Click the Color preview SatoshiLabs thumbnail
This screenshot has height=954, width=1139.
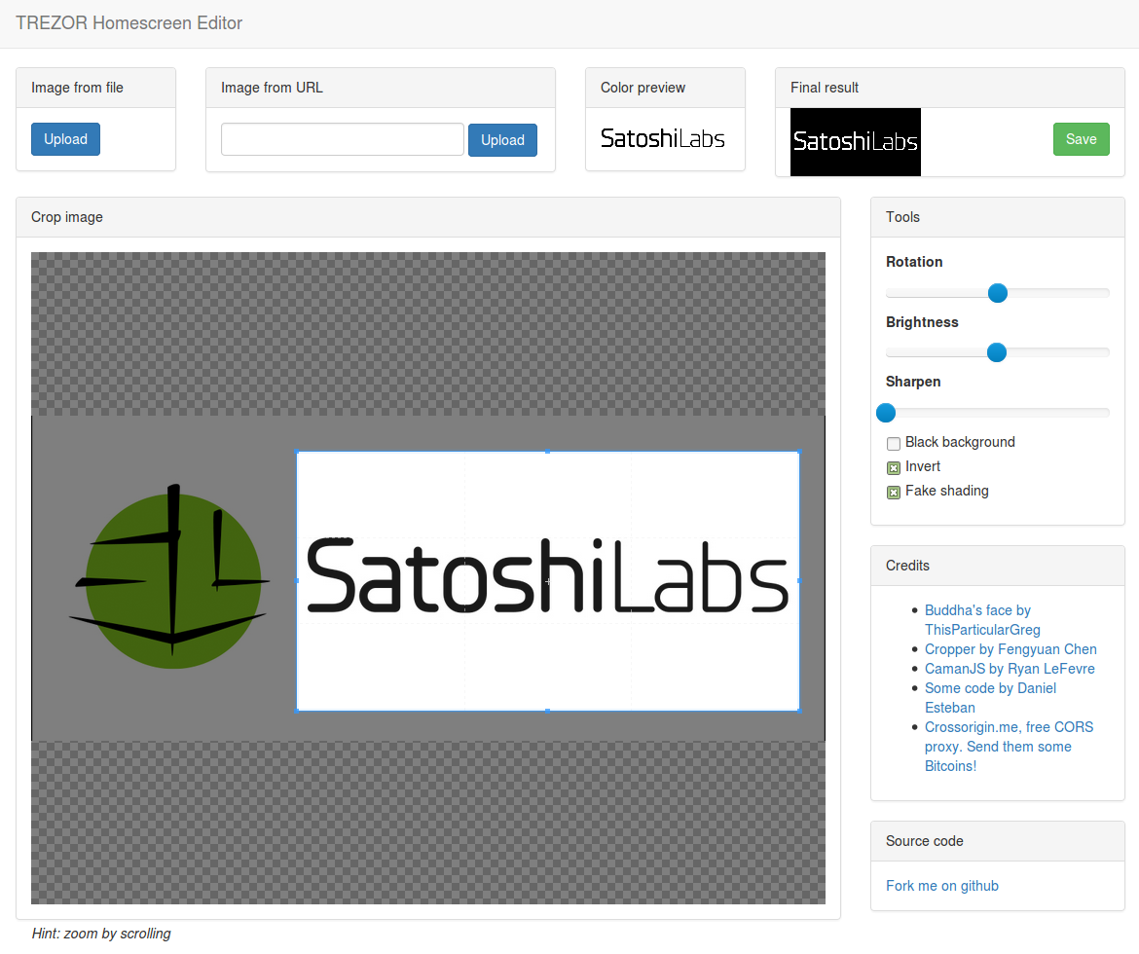pyautogui.click(x=663, y=139)
